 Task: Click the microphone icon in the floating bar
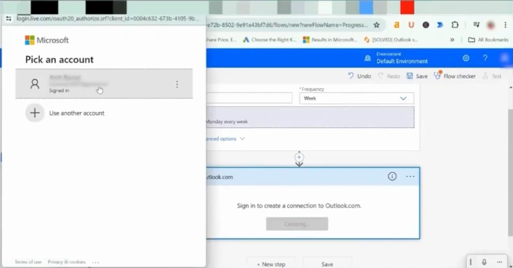(x=484, y=262)
